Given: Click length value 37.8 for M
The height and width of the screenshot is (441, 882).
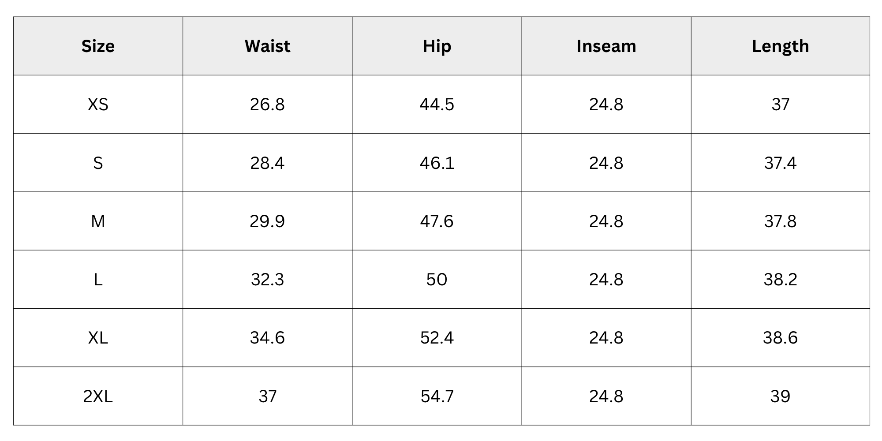Looking at the screenshot, I should tap(780, 221).
